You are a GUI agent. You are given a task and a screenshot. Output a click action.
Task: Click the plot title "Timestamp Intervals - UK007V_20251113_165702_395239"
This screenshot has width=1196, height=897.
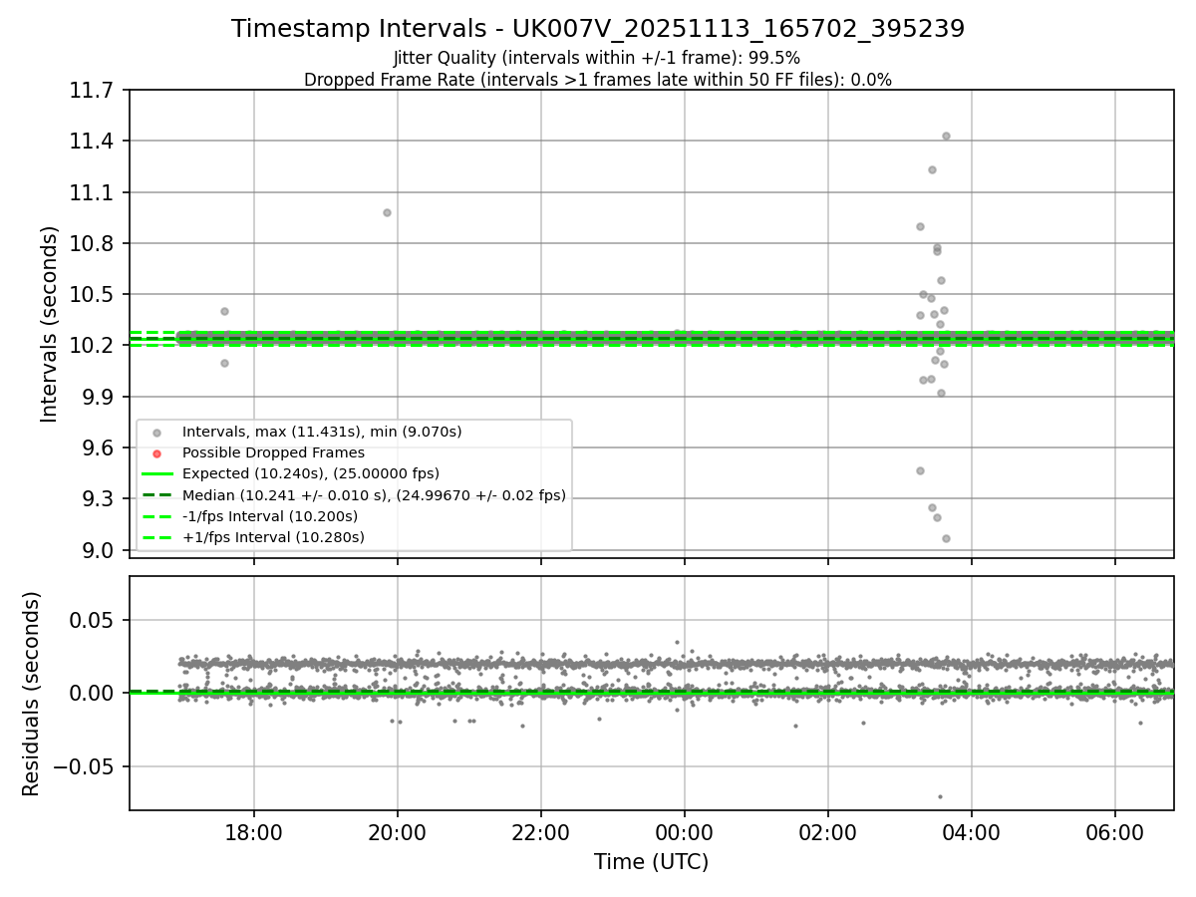click(x=598, y=29)
